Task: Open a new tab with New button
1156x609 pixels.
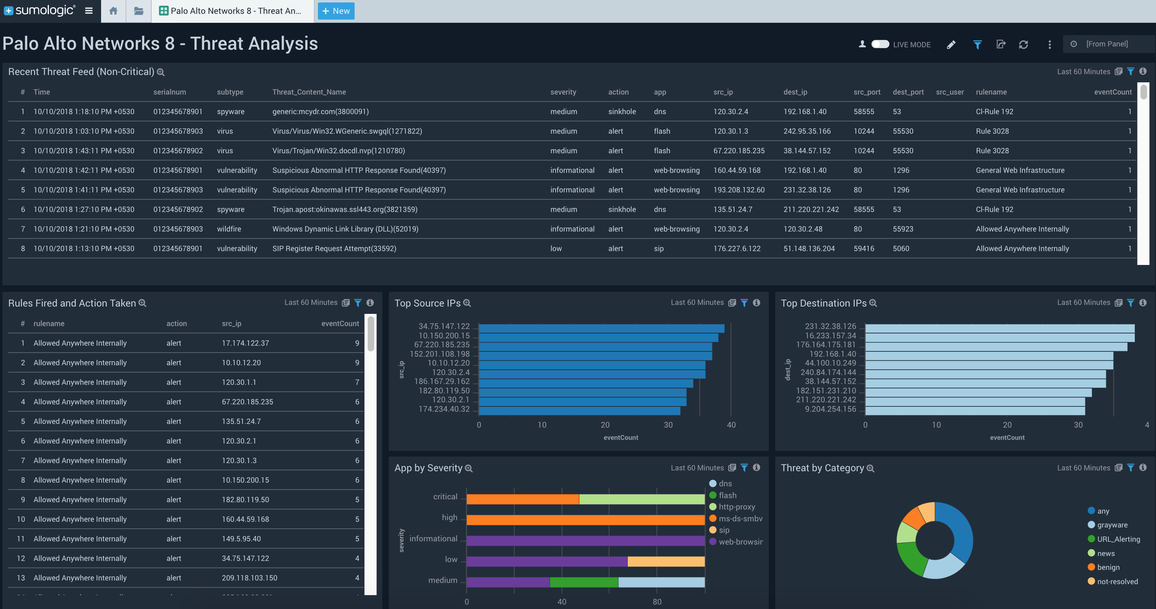Action: click(x=336, y=11)
